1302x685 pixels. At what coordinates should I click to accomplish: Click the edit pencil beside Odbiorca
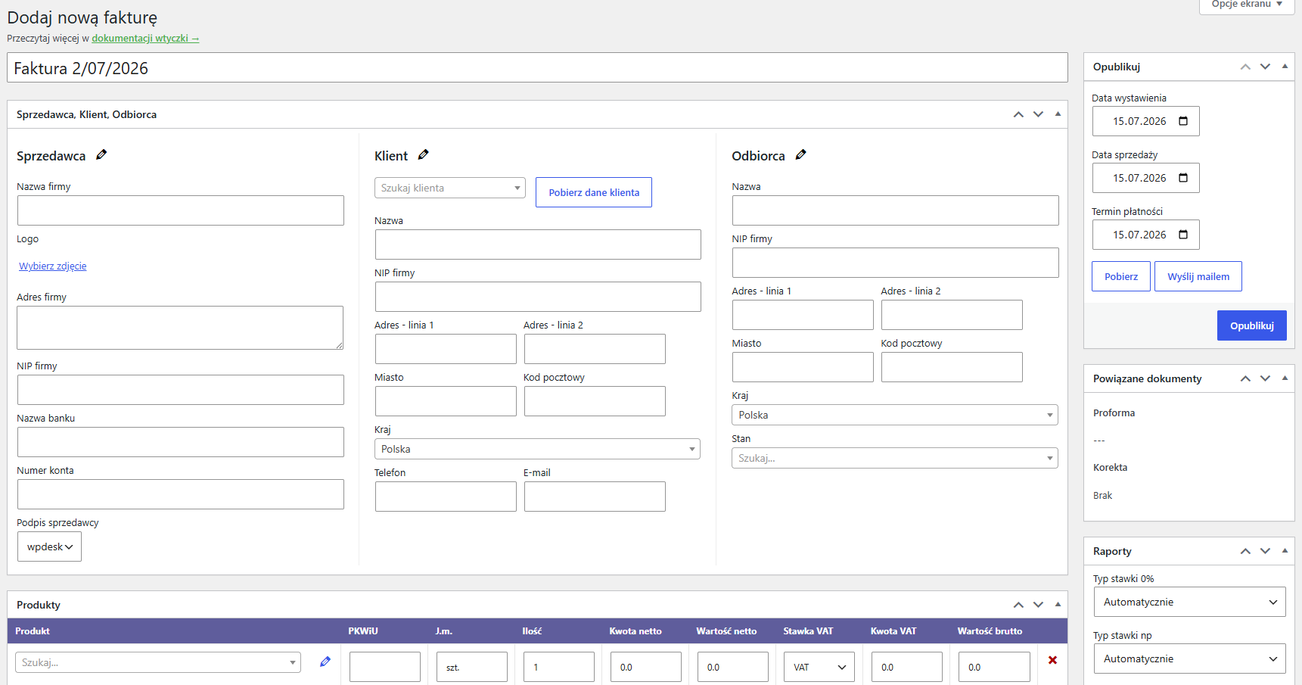pyautogui.click(x=801, y=154)
